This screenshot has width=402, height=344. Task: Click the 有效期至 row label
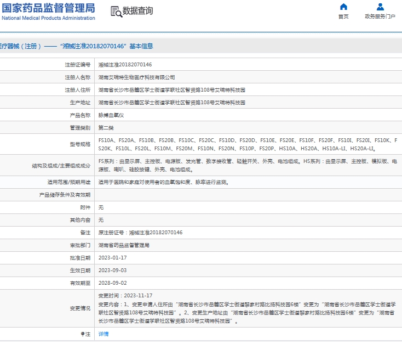(x=81, y=283)
